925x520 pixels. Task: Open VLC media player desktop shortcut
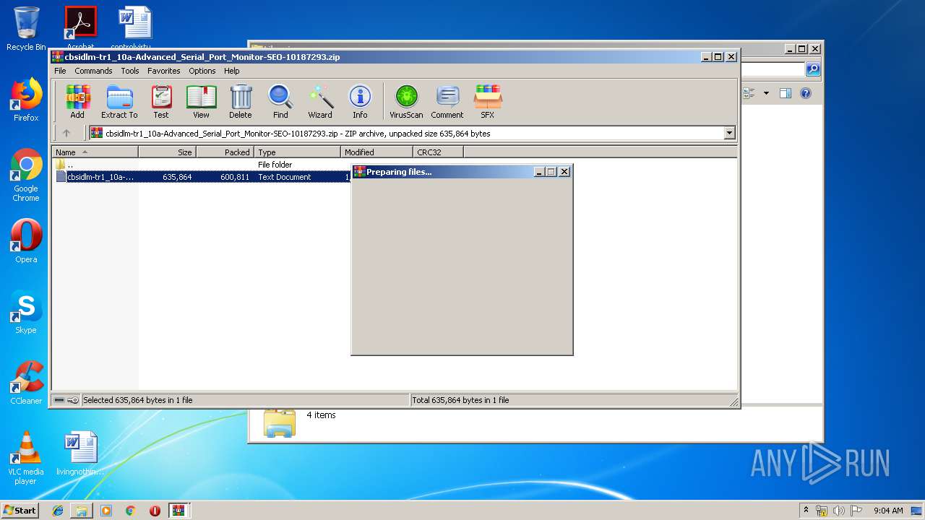click(26, 458)
